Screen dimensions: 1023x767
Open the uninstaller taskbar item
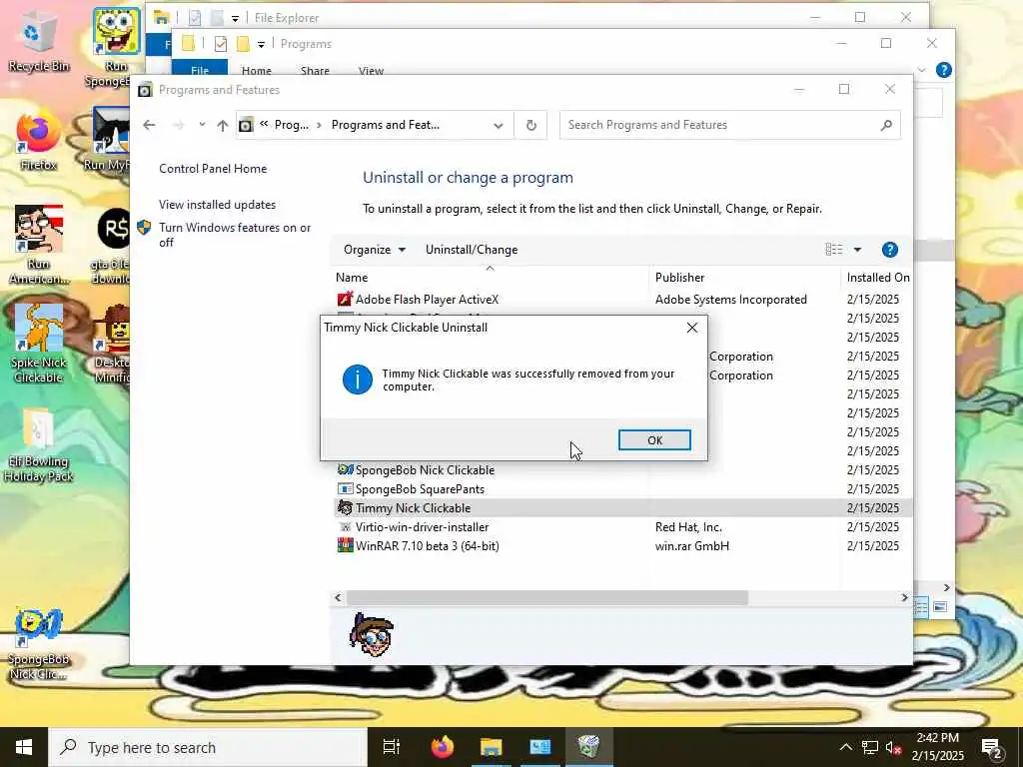588,747
